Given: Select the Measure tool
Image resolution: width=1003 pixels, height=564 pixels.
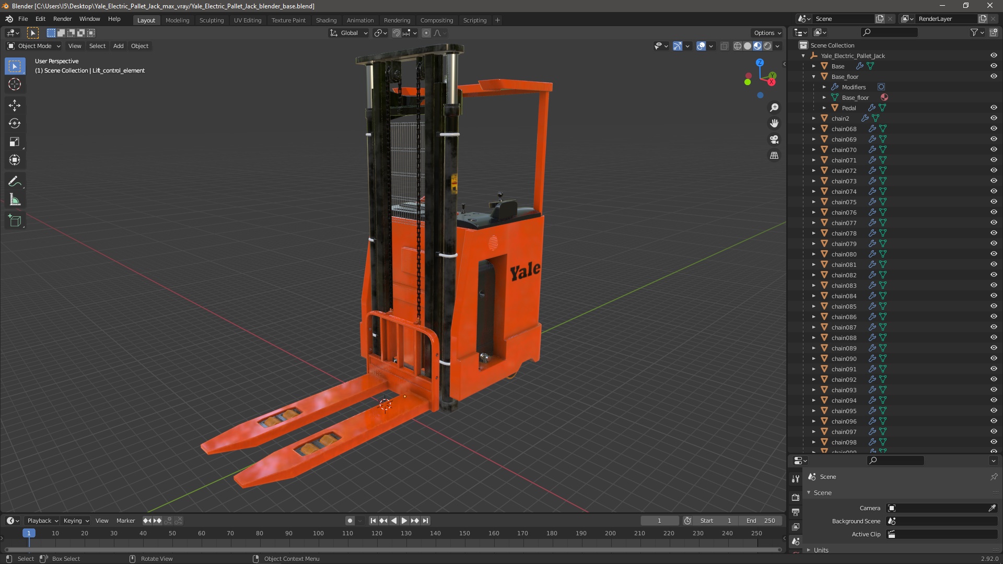Looking at the screenshot, I should [15, 199].
